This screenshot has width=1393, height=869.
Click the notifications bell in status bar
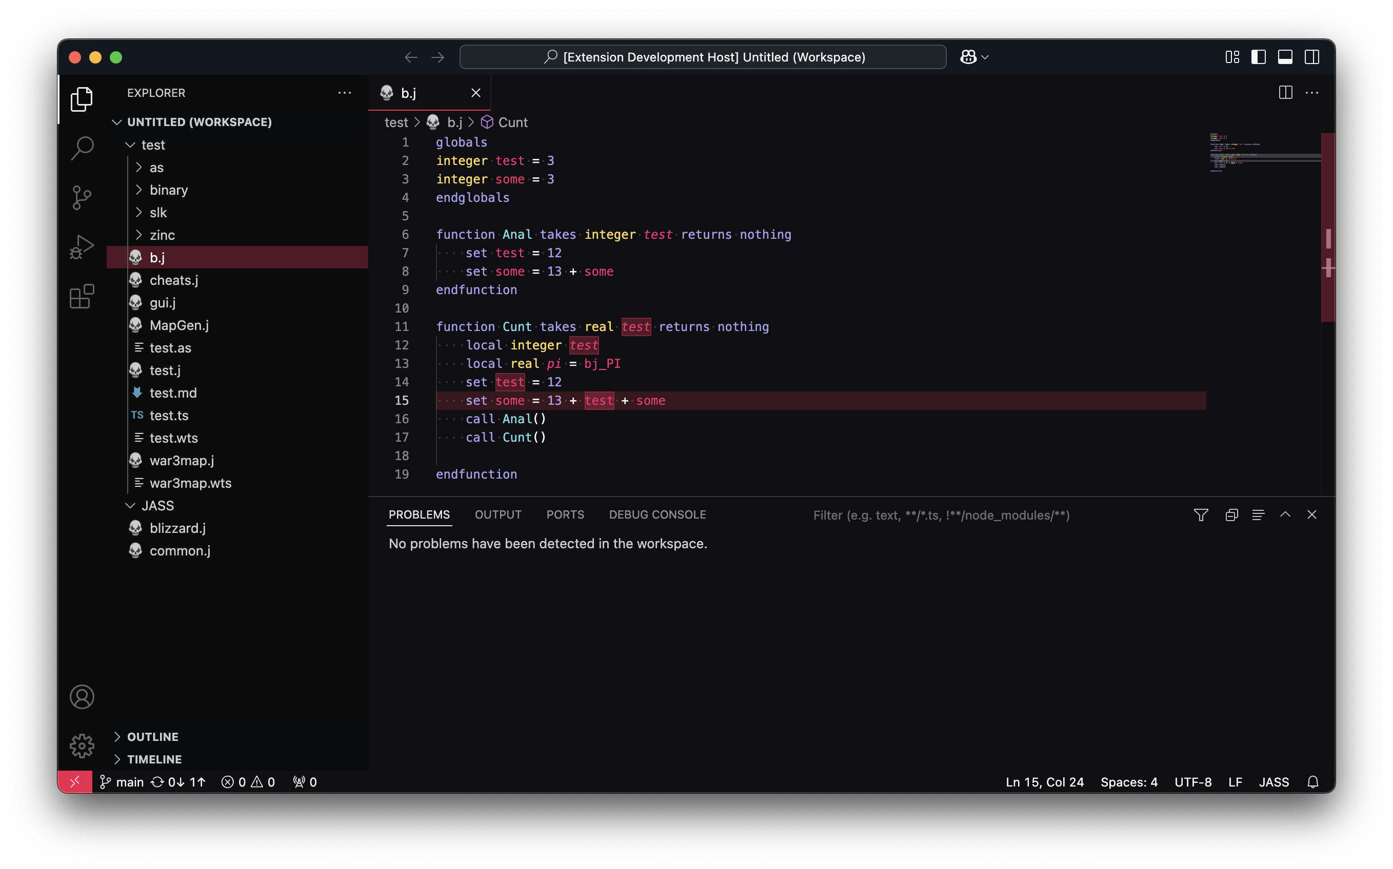1312,782
